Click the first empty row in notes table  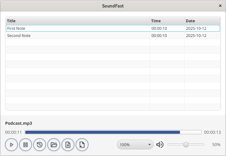[x=78, y=43]
